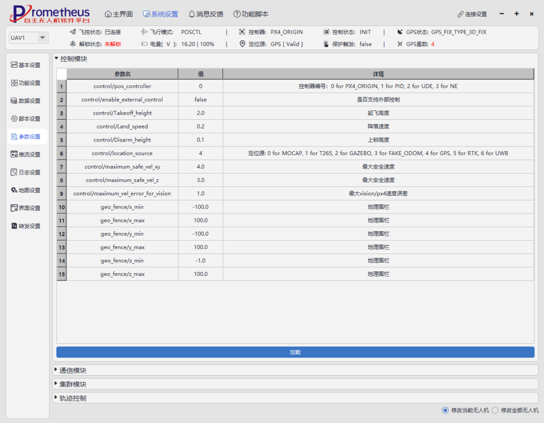This screenshot has width=544, height=423.
Task: Expand the 集群模块 section
Action: coord(56,384)
